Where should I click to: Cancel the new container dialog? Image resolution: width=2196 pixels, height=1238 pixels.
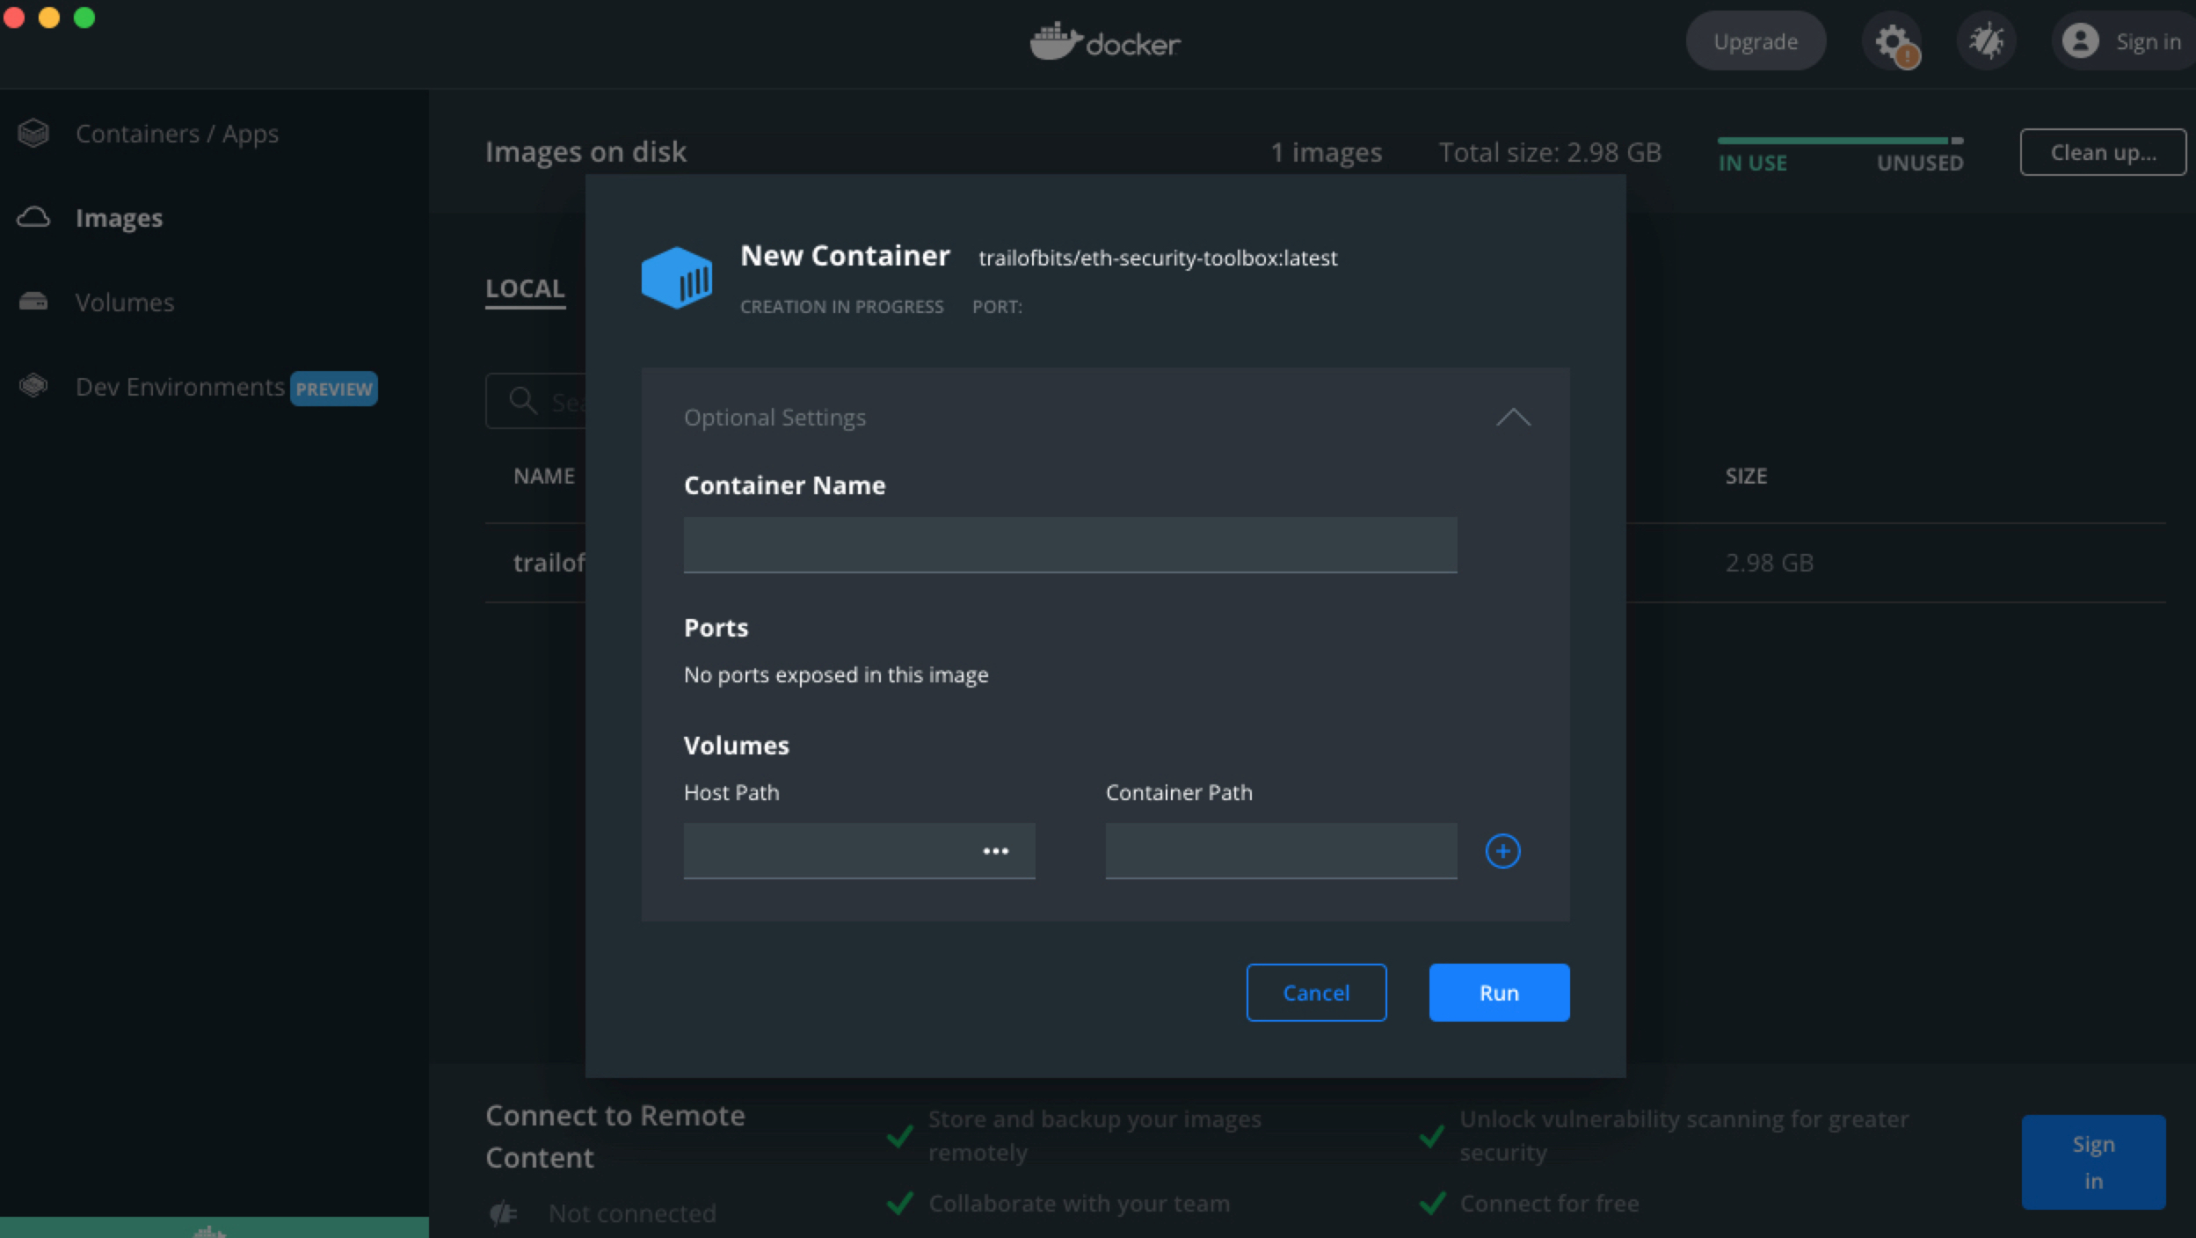click(x=1316, y=993)
